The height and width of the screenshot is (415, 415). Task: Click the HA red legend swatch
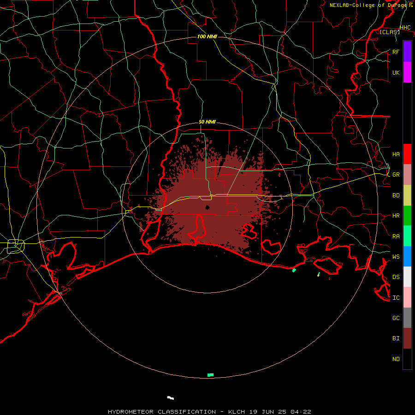coord(407,154)
